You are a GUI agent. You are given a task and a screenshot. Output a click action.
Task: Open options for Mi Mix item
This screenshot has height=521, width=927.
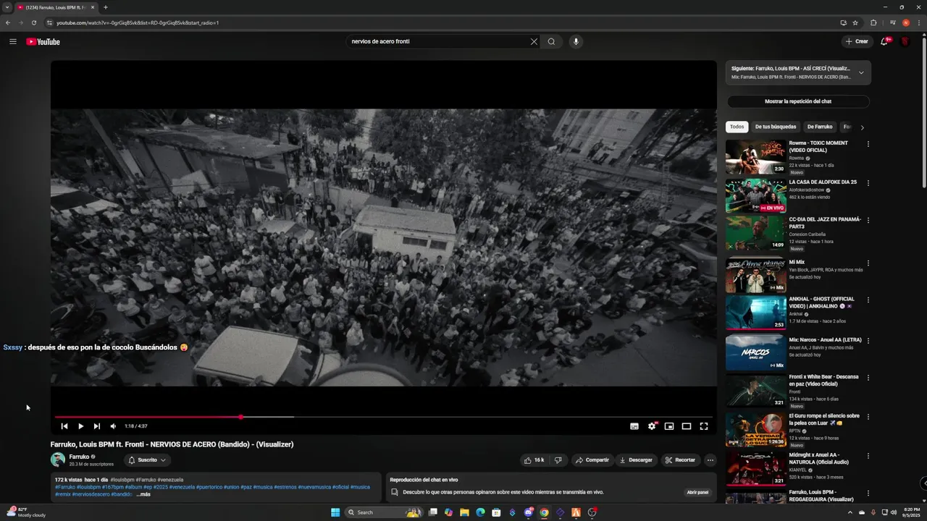(x=868, y=263)
